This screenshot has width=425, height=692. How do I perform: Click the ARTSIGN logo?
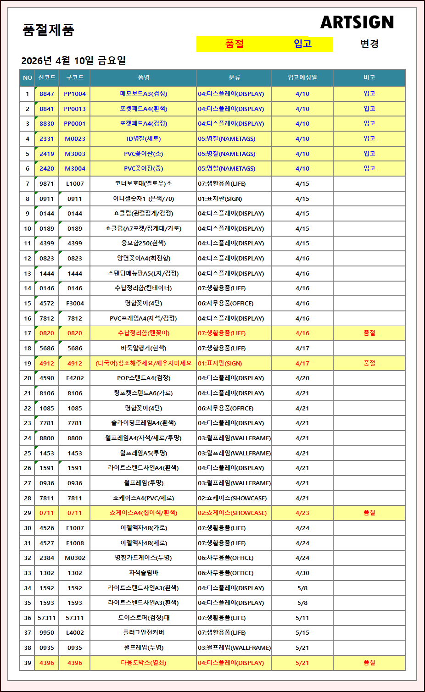click(x=357, y=22)
